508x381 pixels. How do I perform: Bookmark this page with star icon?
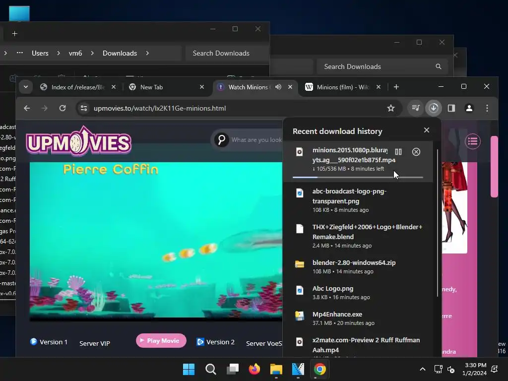pyautogui.click(x=391, y=108)
